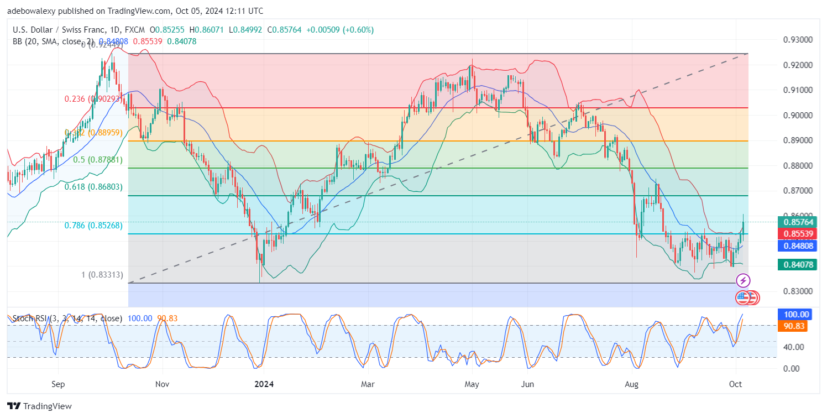Viewport: 827px width, 418px height.
Task: Click the 0.00 Stoch RSI axis label
Action: click(x=791, y=368)
